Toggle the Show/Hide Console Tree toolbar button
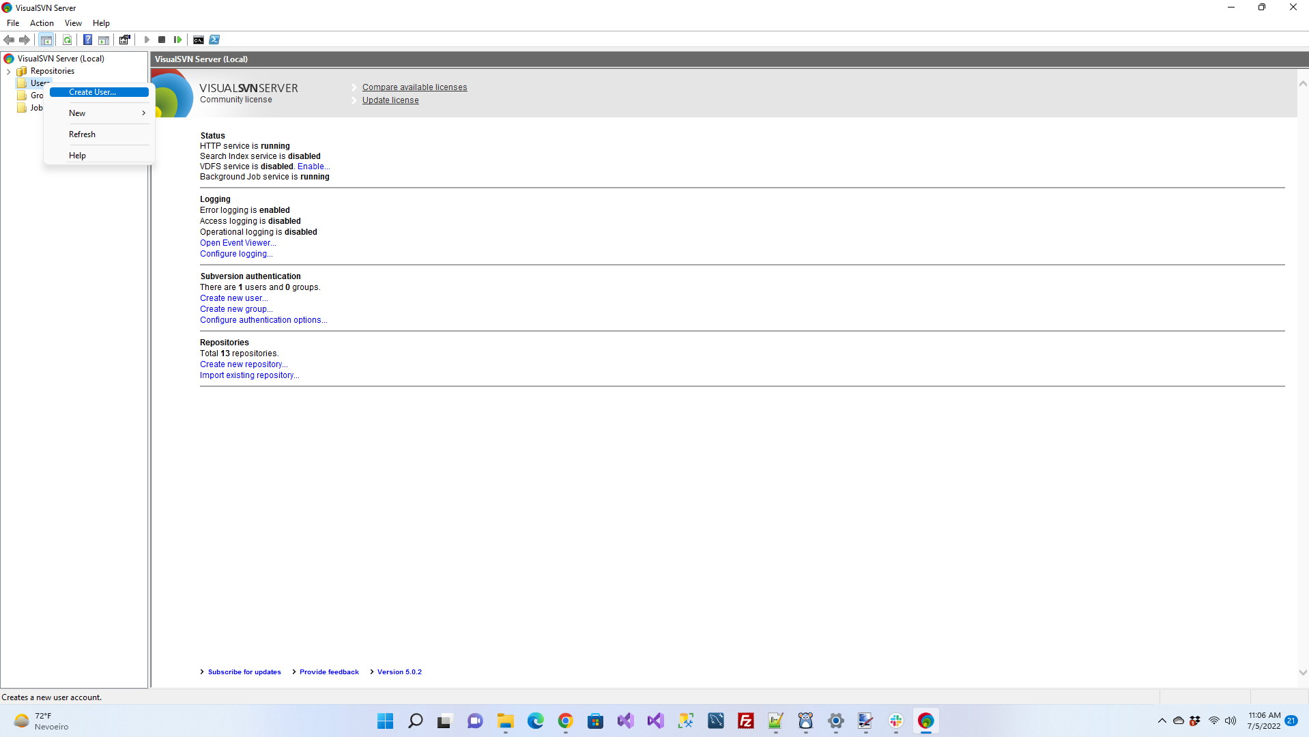 46,40
